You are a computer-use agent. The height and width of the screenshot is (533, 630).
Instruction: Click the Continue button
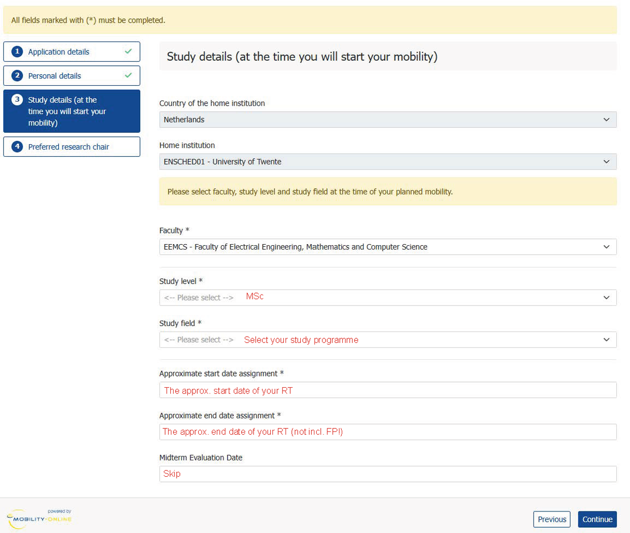[597, 519]
